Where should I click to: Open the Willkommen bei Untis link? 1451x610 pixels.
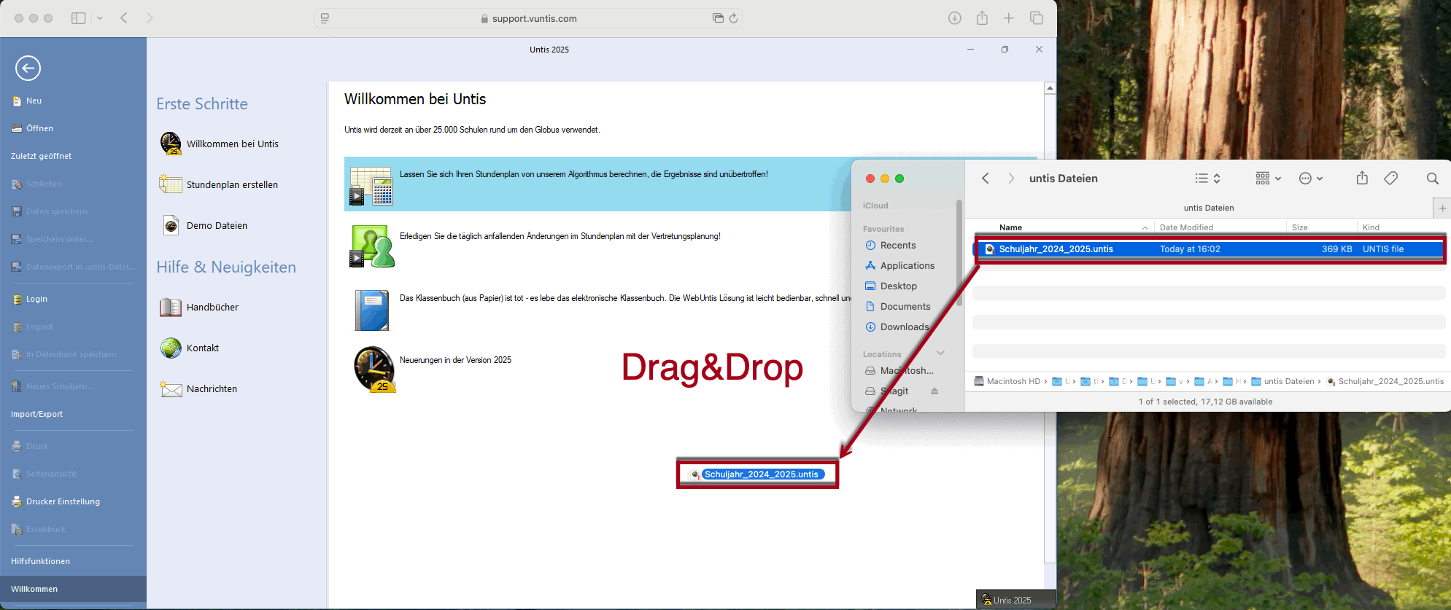233,144
